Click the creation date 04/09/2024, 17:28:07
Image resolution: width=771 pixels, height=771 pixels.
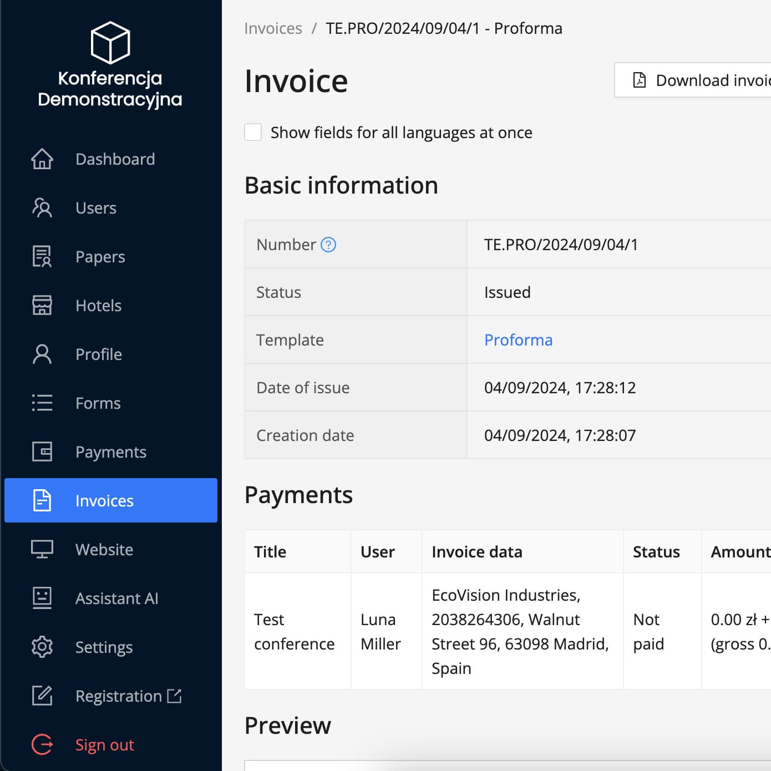(x=560, y=435)
